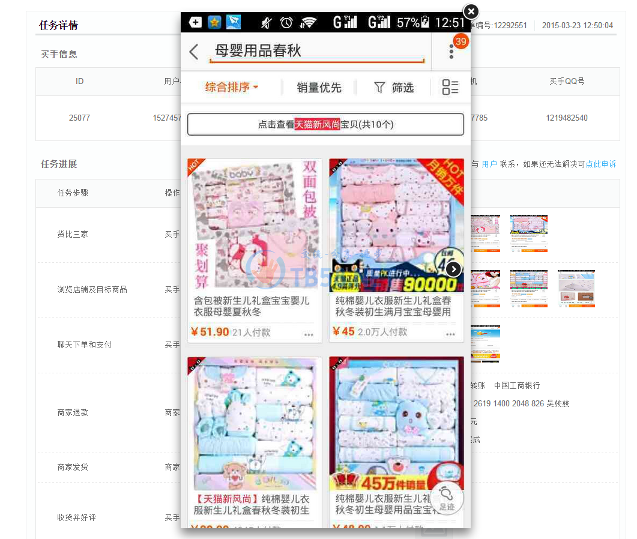637x539 pixels.
Task: Click the search field with 母婴用品春秋
Action: 316,52
